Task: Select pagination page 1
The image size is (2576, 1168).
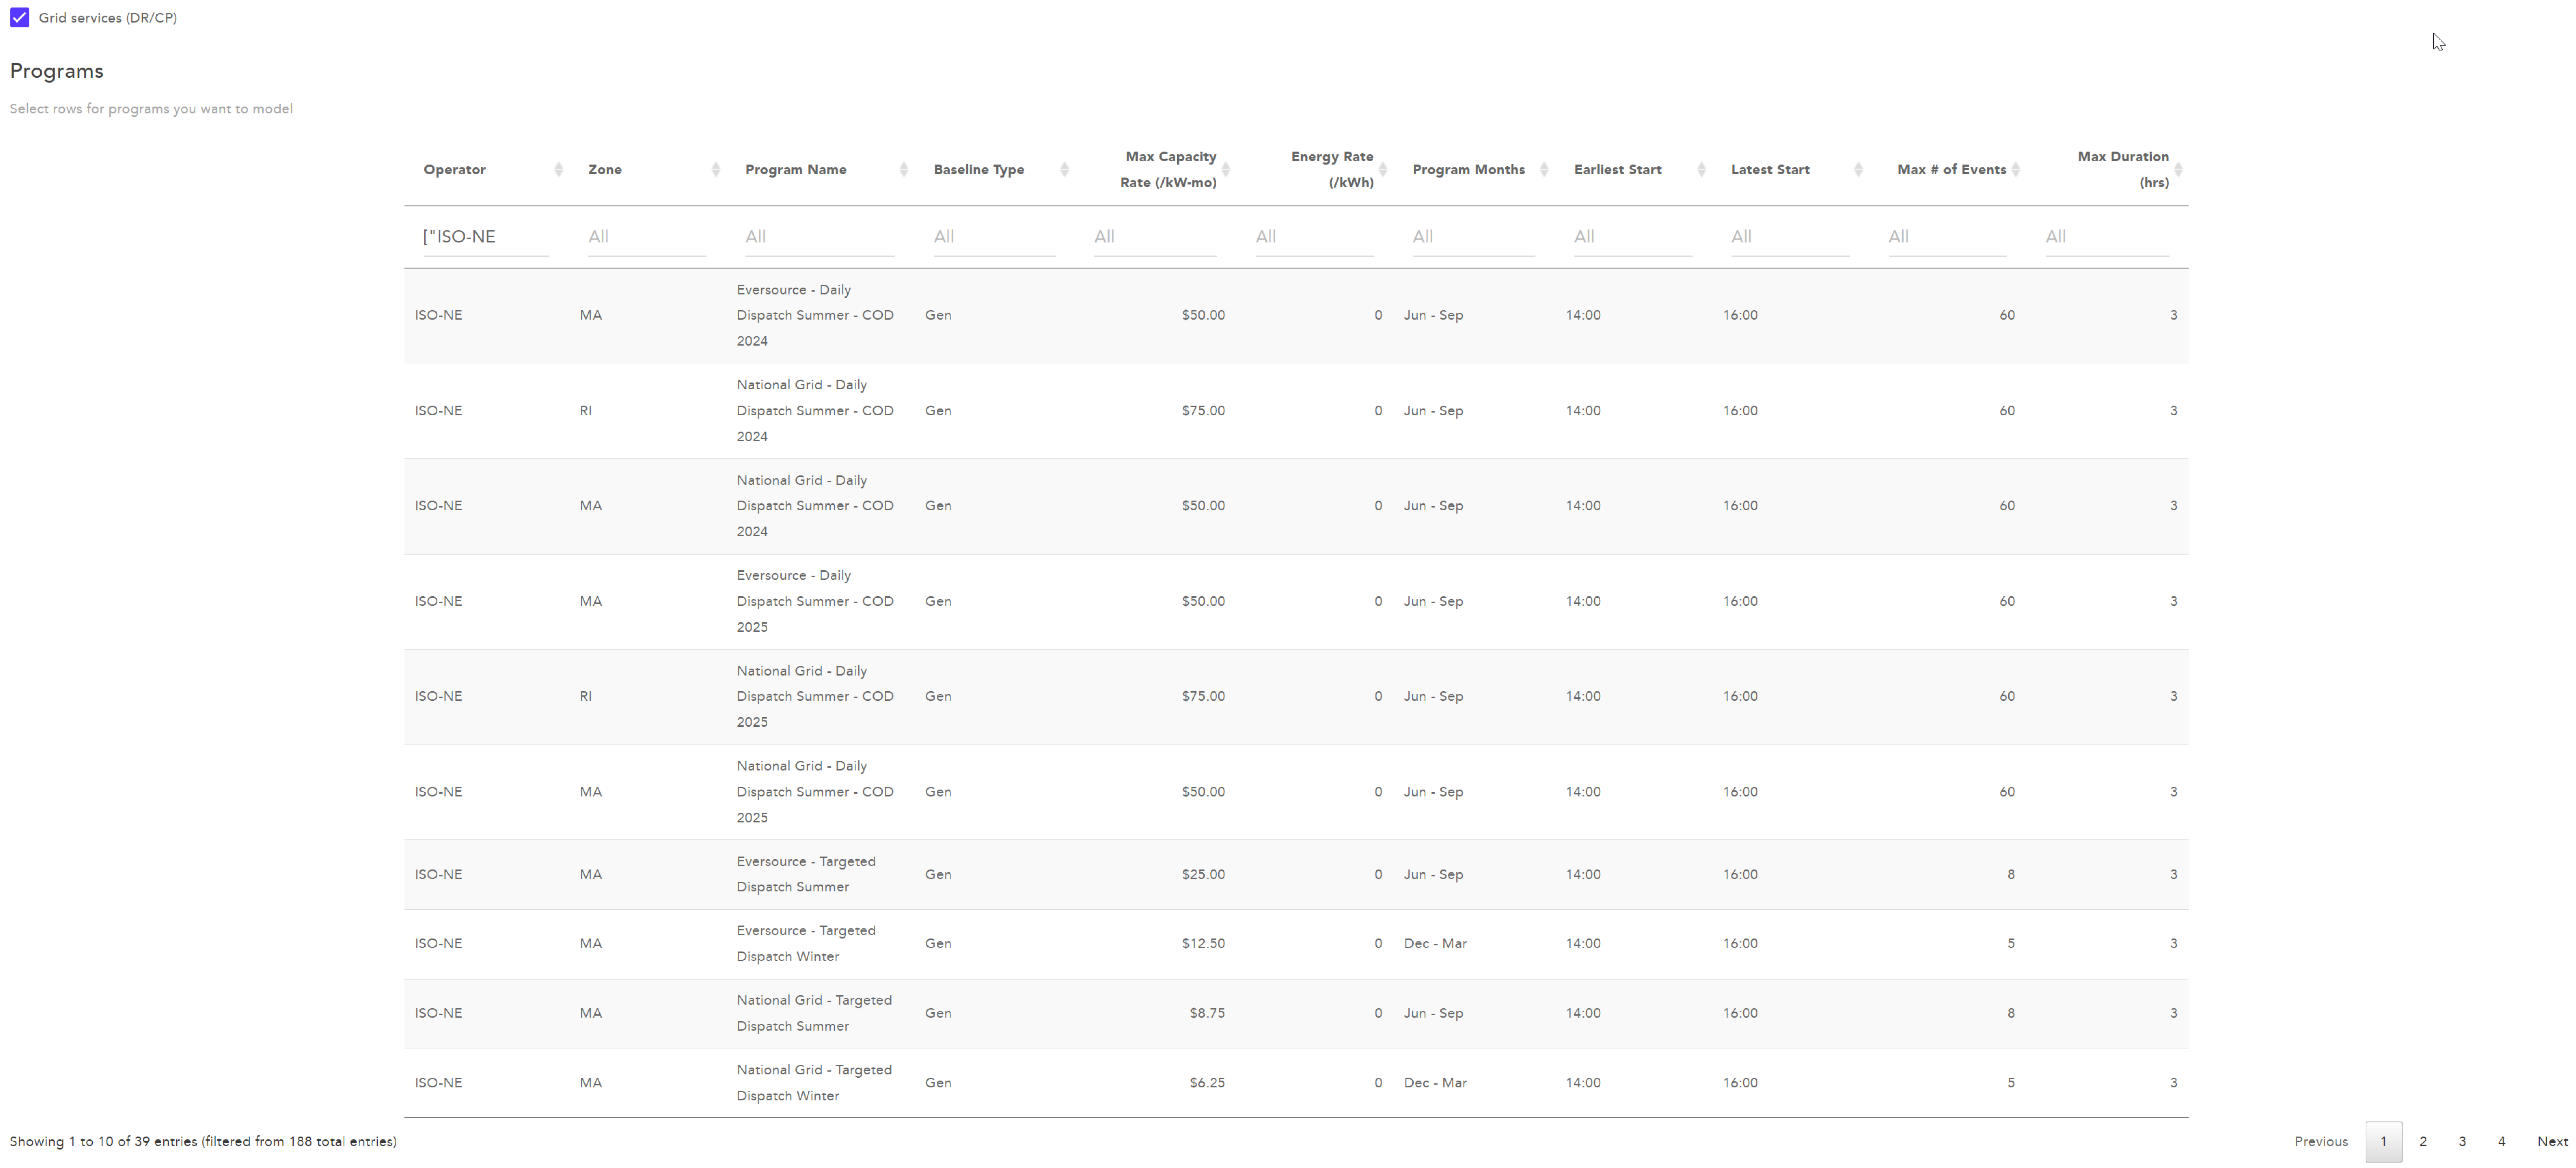Action: click(x=2384, y=1142)
